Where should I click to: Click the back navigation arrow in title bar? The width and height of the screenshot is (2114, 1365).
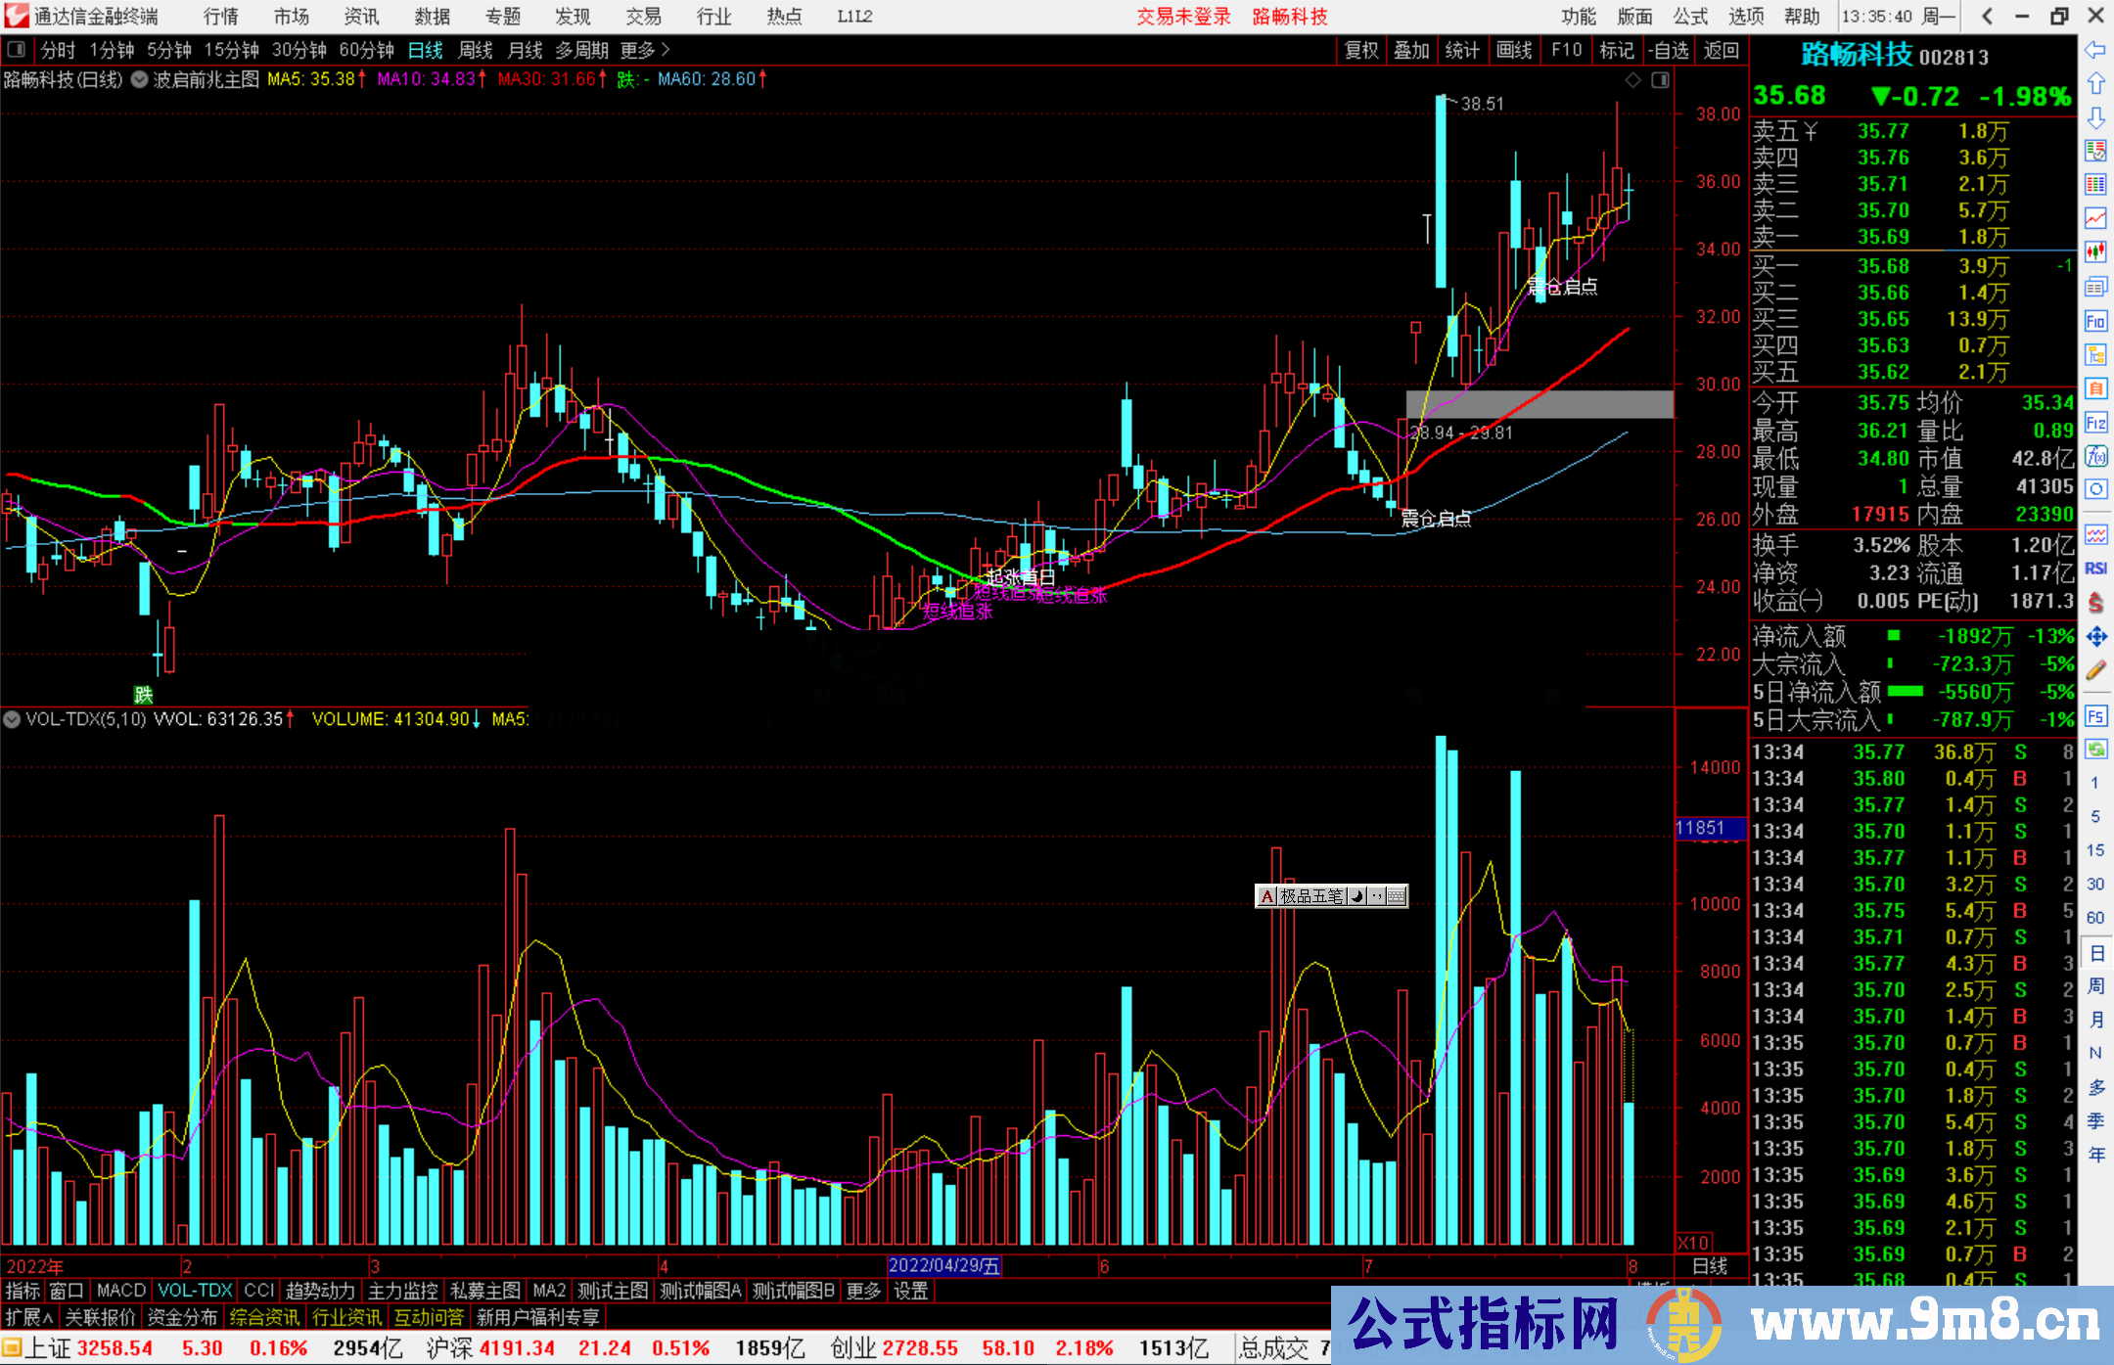tap(1987, 16)
